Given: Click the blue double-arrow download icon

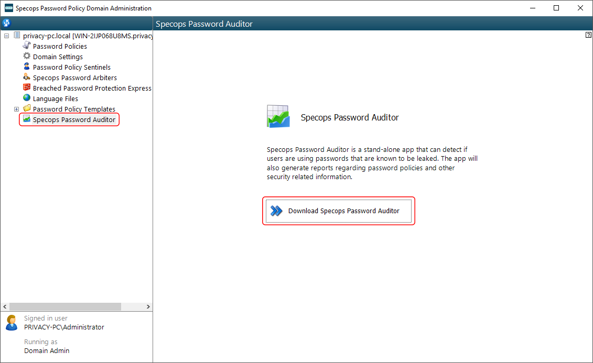Looking at the screenshot, I should pos(276,211).
